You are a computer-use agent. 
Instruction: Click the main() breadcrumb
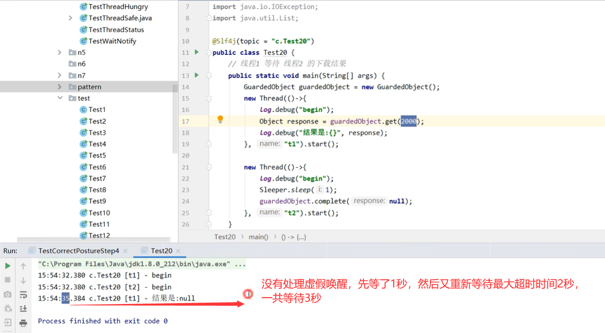259,237
